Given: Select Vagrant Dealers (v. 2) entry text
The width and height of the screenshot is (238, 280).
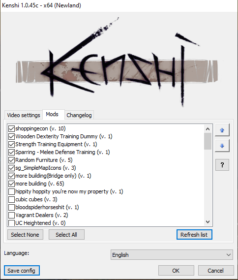Looking at the screenshot, I should tap(42, 215).
